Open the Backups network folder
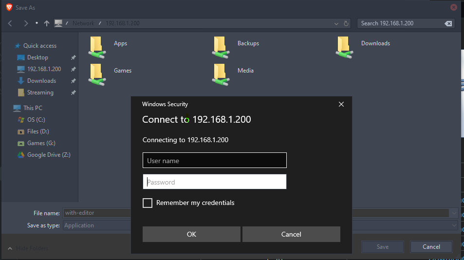The width and height of the screenshot is (464, 260). [236, 47]
